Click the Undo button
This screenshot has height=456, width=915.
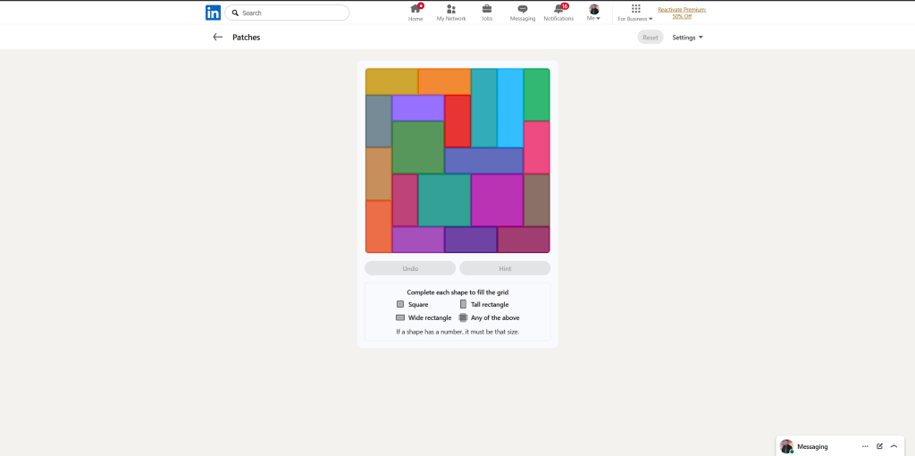coord(410,268)
